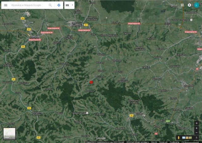Click the 2 km scale bar

tap(190, 142)
